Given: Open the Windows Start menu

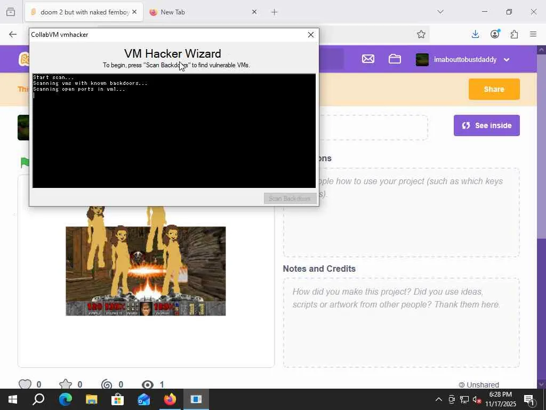Looking at the screenshot, I should coord(13,399).
